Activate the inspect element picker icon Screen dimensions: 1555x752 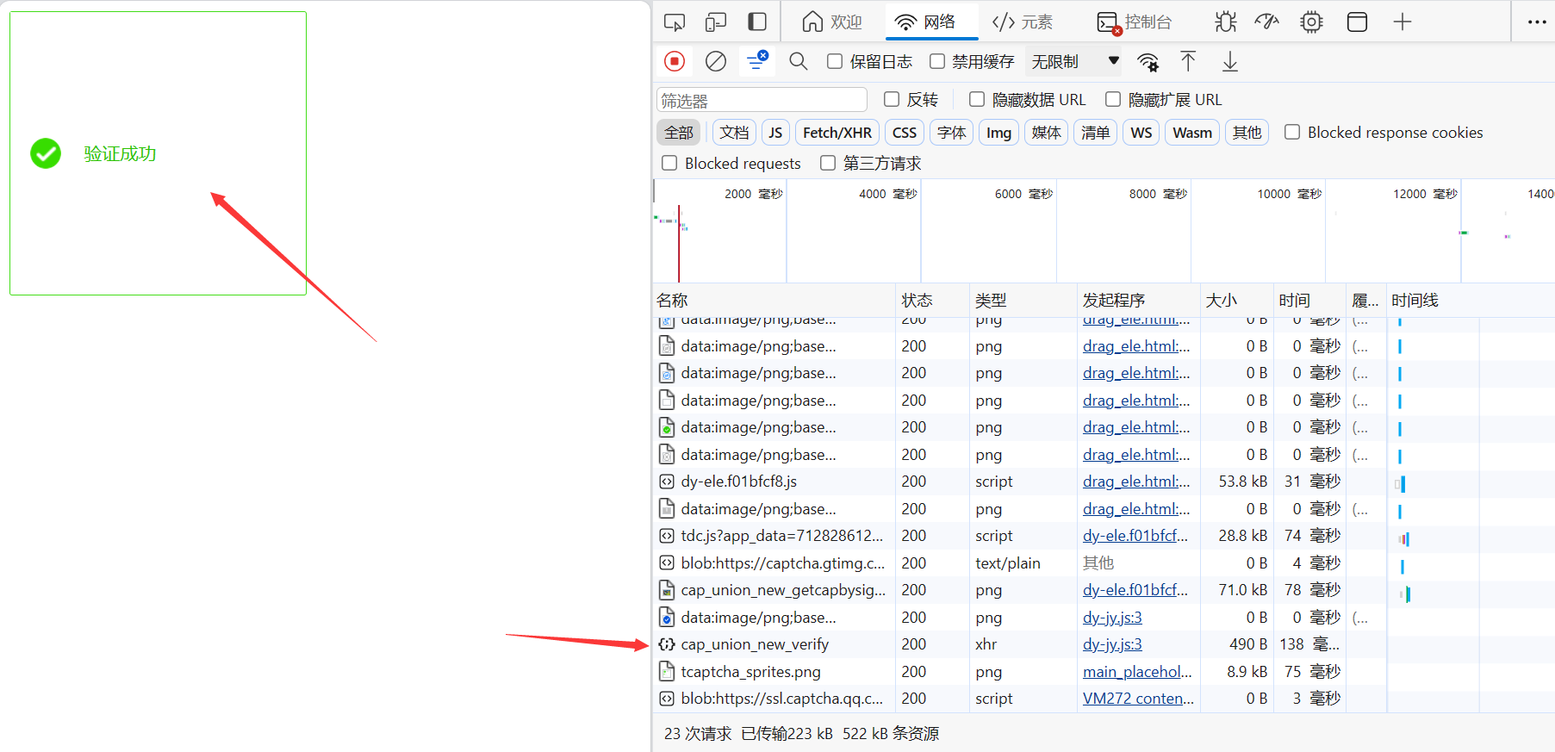(x=675, y=22)
